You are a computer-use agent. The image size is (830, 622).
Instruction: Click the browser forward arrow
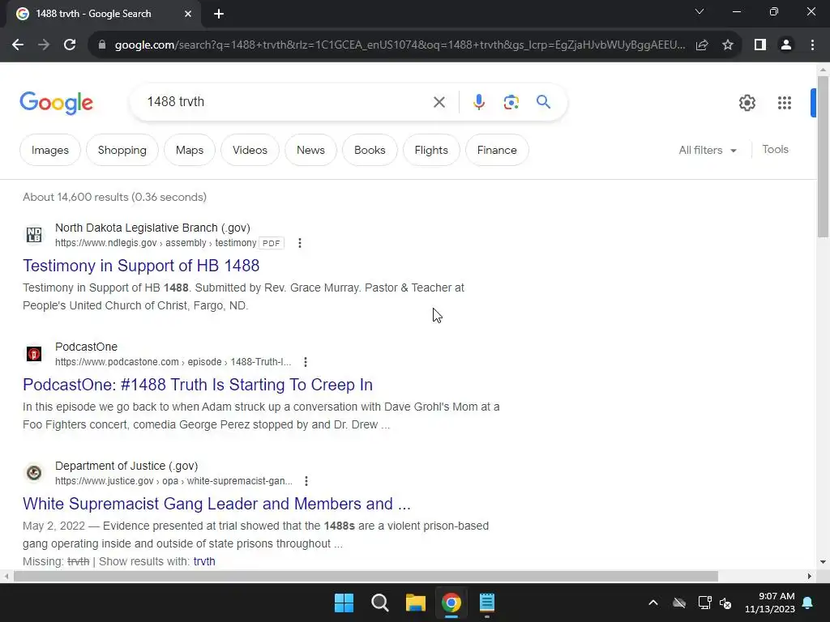tap(44, 45)
